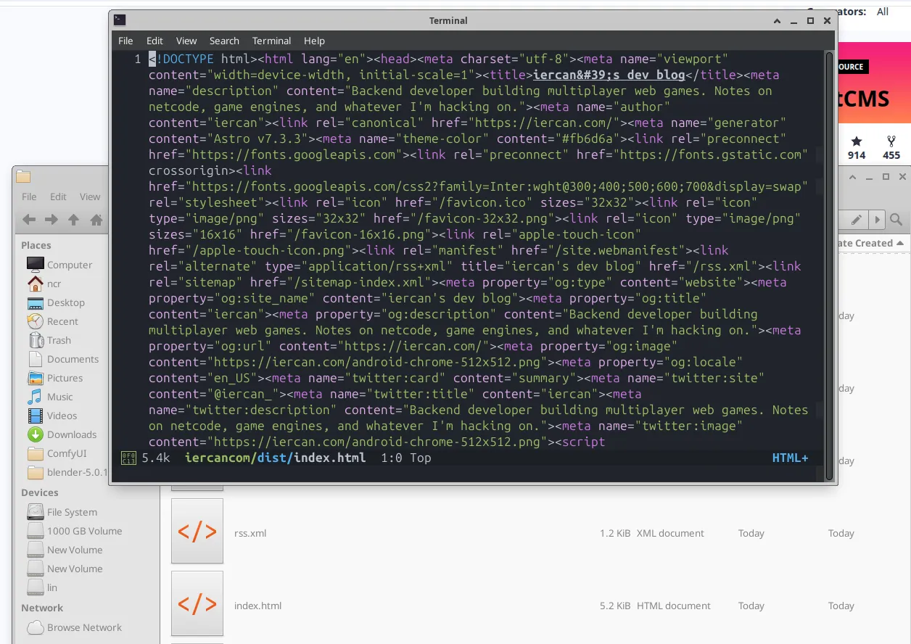Click the underlined title text in editor

[609, 75]
